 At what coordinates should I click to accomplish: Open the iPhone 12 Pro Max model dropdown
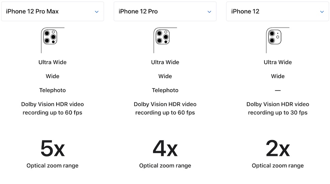[52, 12]
